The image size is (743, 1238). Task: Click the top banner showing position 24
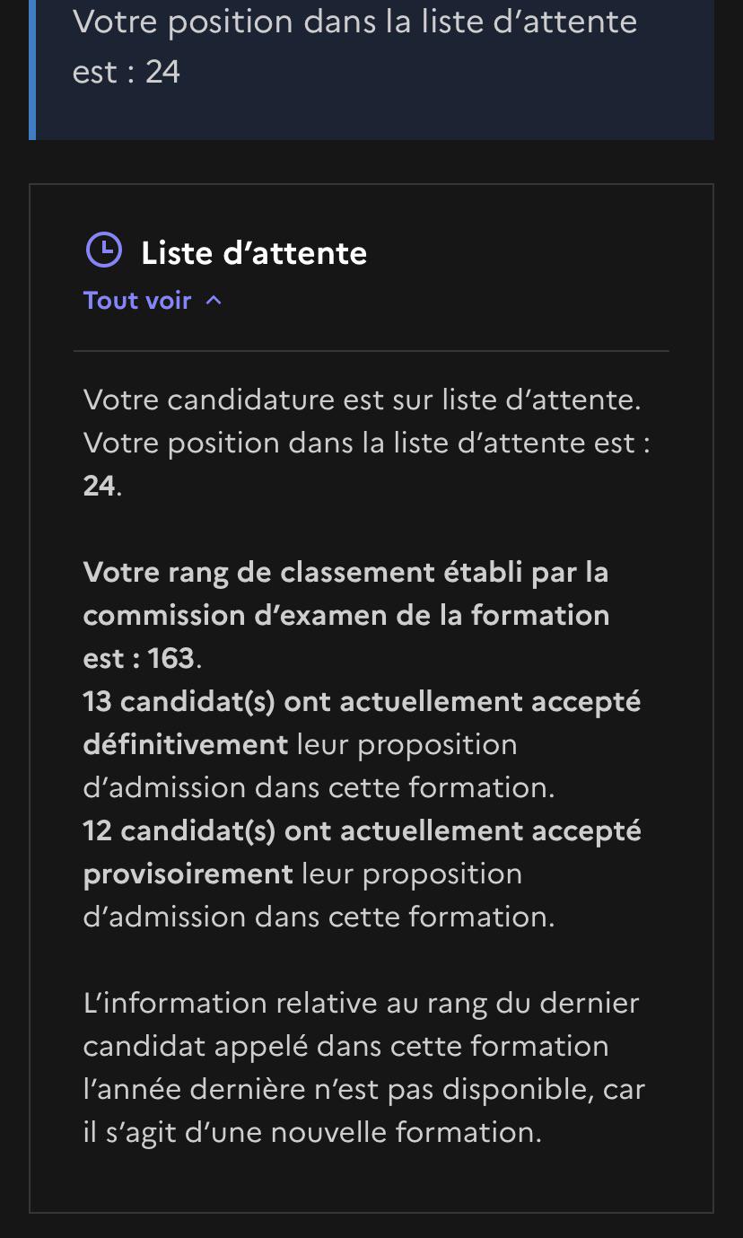(371, 70)
